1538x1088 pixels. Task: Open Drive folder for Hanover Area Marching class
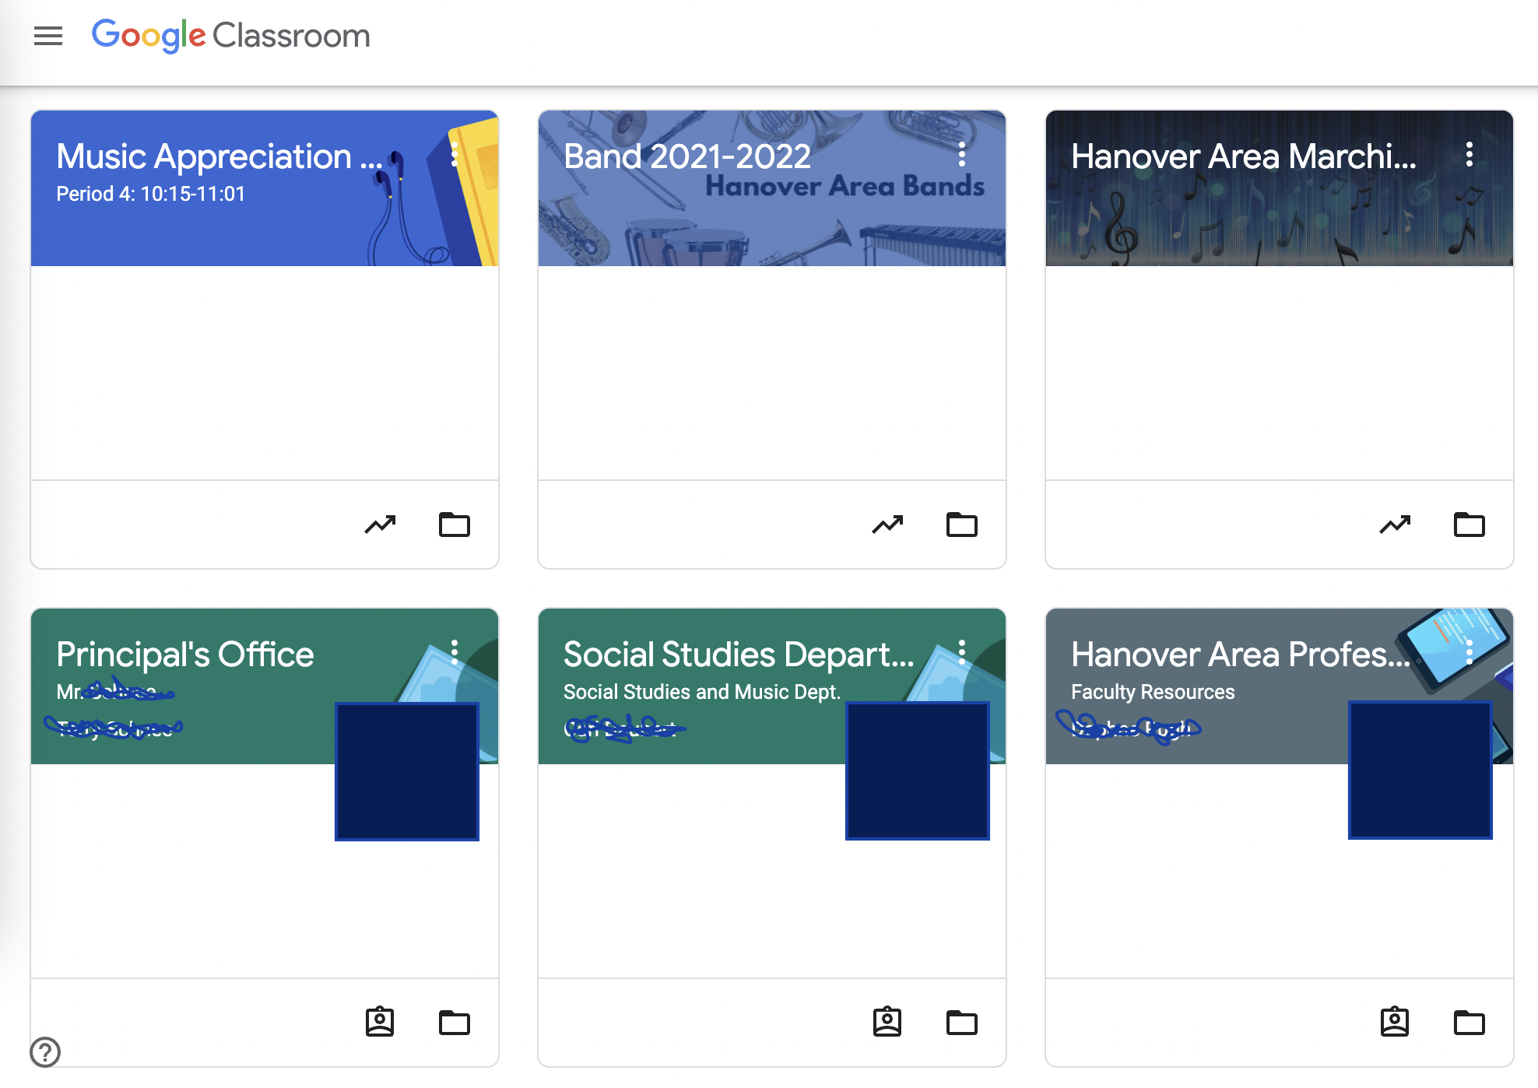point(1470,525)
